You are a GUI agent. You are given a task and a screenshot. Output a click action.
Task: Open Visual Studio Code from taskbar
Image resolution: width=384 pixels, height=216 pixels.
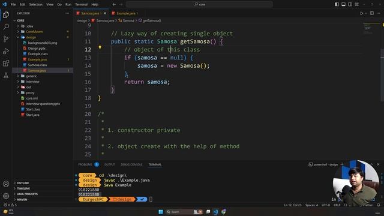pos(216,212)
